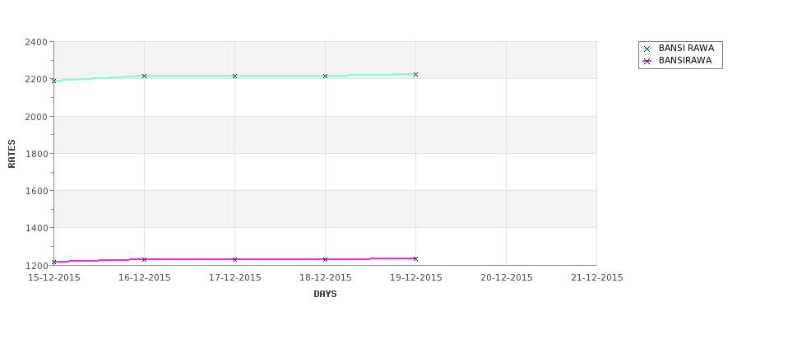The height and width of the screenshot is (353, 802).
Task: Click BANSIRAWA data point at 17-12-2015
Action: (x=234, y=260)
